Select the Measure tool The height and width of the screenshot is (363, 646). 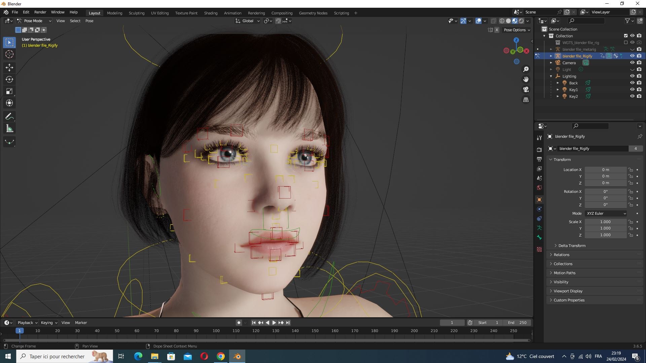pyautogui.click(x=9, y=128)
